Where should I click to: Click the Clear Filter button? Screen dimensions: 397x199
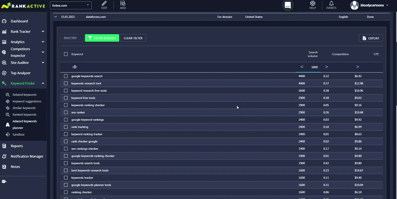coord(133,38)
